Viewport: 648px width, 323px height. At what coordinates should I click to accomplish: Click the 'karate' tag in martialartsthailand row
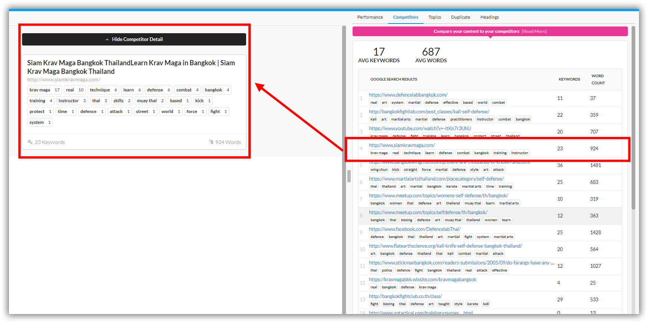point(452,186)
